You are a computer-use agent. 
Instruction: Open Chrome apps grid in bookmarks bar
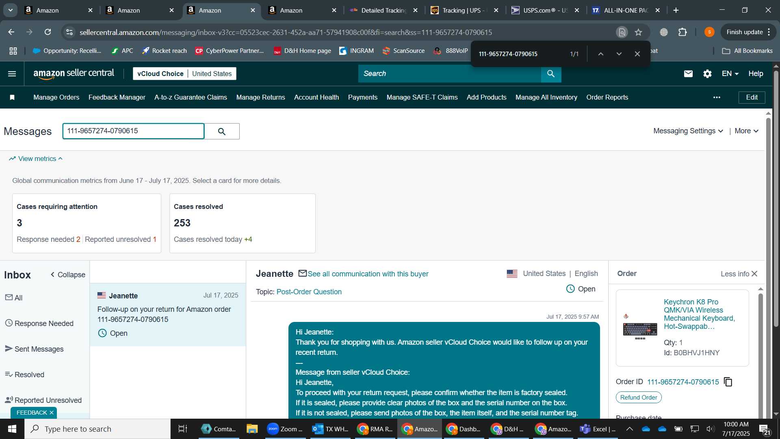pos(13,51)
